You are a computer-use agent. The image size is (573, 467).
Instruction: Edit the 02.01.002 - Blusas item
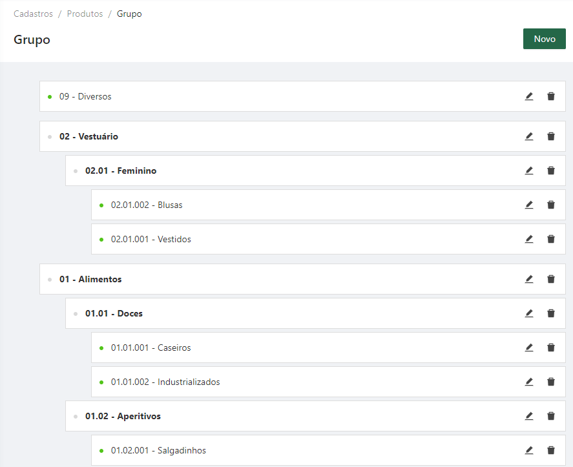(529, 205)
